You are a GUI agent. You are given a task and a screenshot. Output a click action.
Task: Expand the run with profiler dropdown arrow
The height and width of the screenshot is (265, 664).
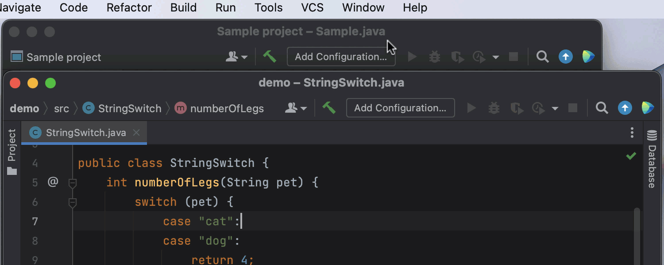[555, 108]
